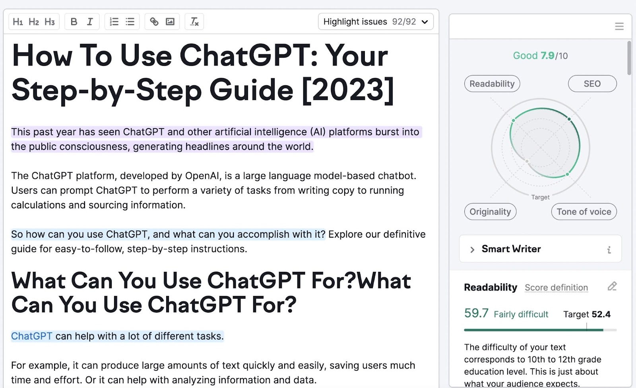Edit the Readability target with the pencil icon
636x388 pixels.
612,286
